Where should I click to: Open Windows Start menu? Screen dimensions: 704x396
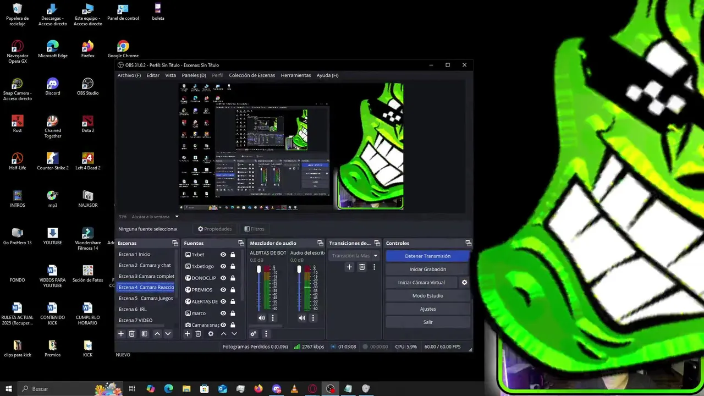pyautogui.click(x=9, y=389)
